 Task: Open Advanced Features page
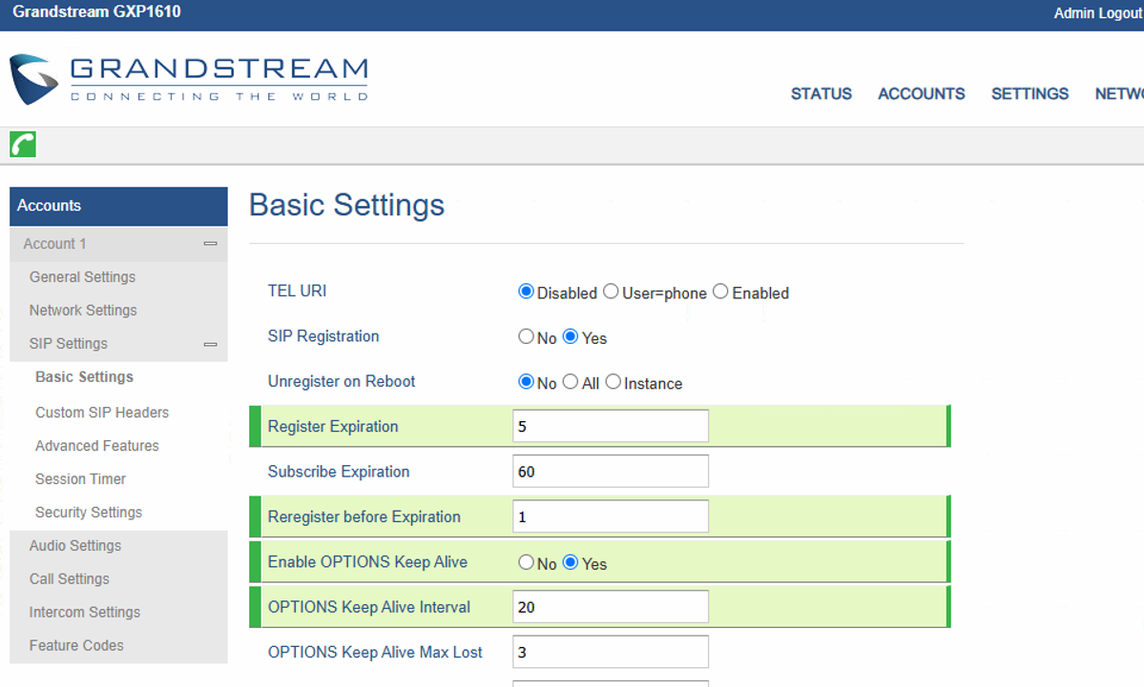[x=97, y=446]
